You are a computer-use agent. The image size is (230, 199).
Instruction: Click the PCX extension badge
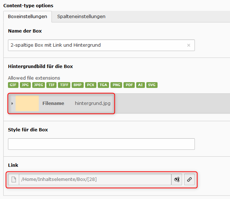pos(91,85)
